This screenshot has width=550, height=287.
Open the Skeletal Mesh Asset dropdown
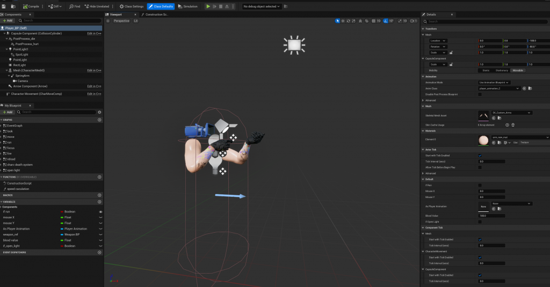pos(512,113)
